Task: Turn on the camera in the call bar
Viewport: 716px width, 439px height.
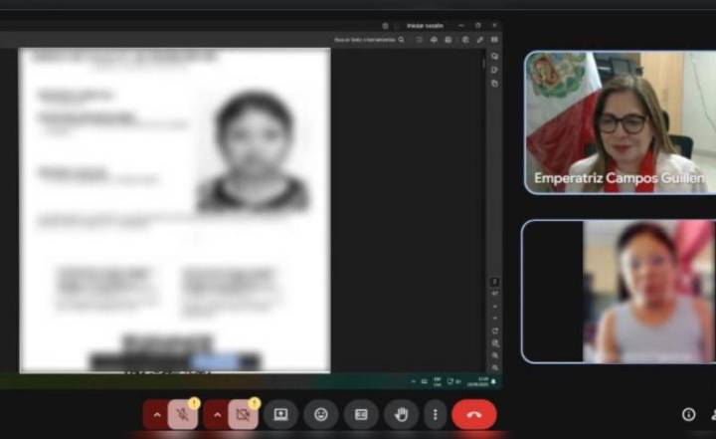Action: point(243,415)
